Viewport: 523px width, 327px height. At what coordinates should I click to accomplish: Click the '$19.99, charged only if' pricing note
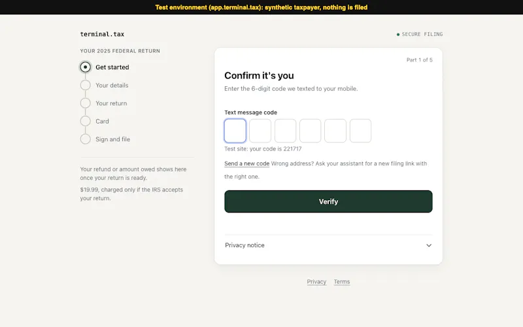pos(131,194)
